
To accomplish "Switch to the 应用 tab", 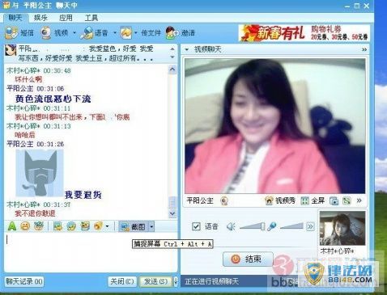I will coord(66,18).
